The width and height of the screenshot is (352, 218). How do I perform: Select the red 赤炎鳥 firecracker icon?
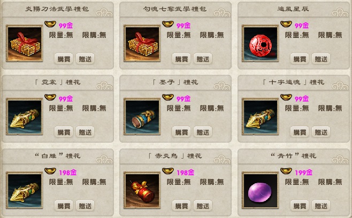pyautogui.click(x=142, y=190)
